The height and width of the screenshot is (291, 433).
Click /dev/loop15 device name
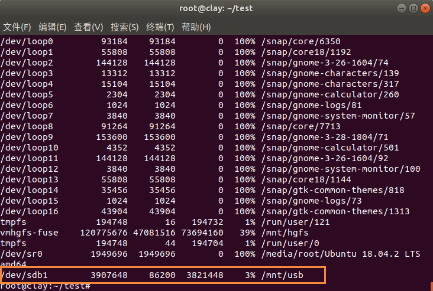[x=30, y=201]
